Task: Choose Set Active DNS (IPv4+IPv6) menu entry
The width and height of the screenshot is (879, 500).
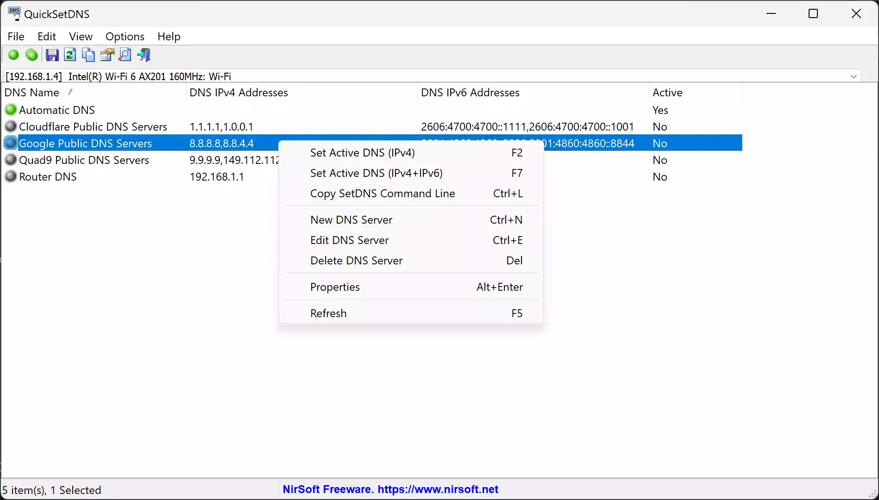Action: (411, 173)
